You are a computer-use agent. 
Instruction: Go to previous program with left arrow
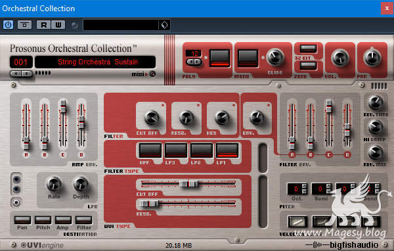pyautogui.click(x=16, y=74)
